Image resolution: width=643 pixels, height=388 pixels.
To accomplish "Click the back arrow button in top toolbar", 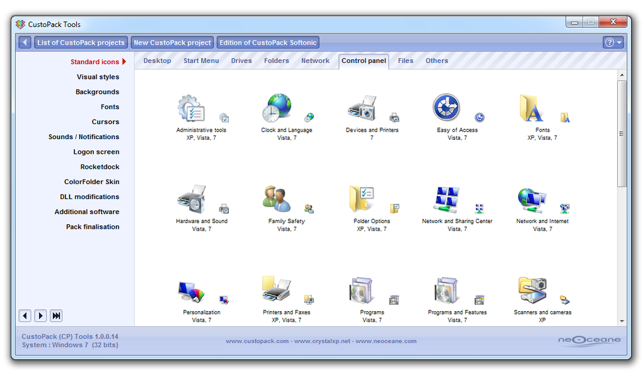I will (25, 43).
